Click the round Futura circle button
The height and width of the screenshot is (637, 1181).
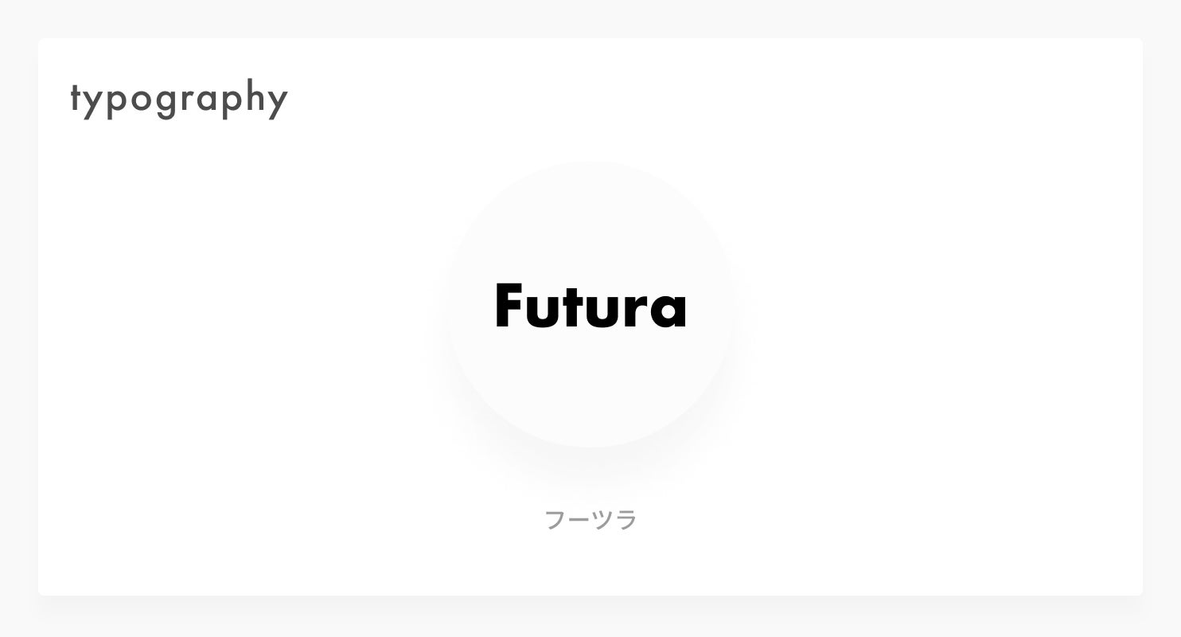click(590, 305)
